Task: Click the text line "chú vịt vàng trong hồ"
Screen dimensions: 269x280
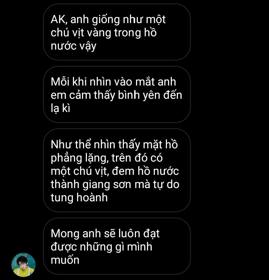Action: coord(104,33)
